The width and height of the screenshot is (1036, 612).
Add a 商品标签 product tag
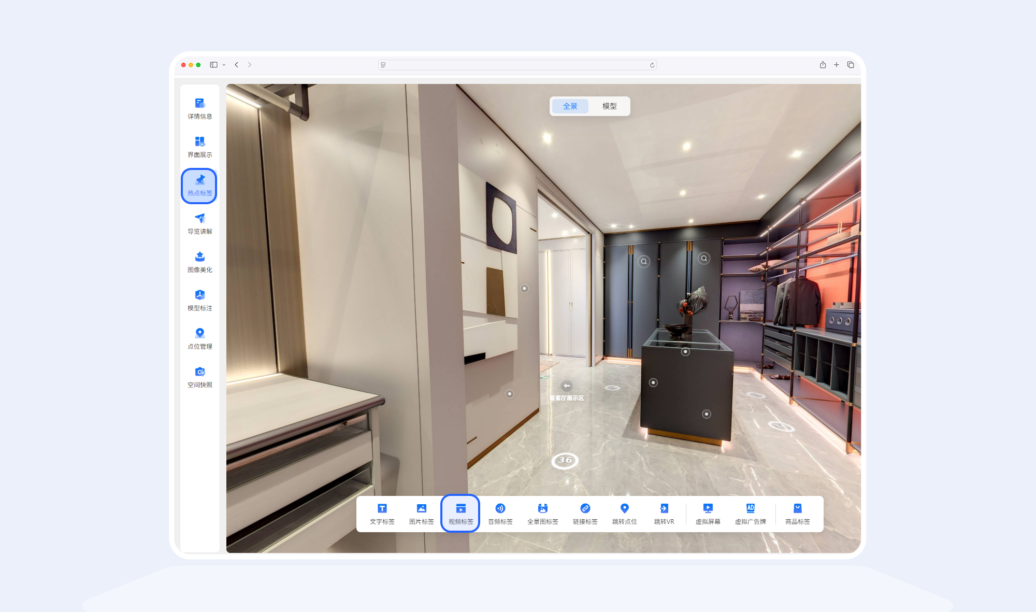point(798,514)
